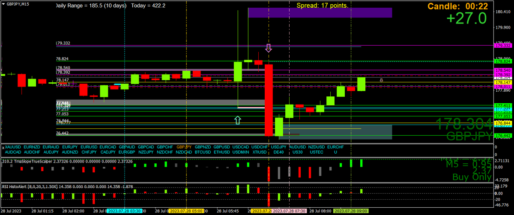
Task: Click the pink 2023.07.28 07:30 time marker
Action: (x=288, y=211)
